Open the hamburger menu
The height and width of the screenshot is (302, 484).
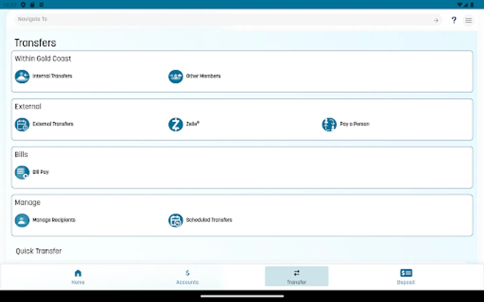(469, 20)
